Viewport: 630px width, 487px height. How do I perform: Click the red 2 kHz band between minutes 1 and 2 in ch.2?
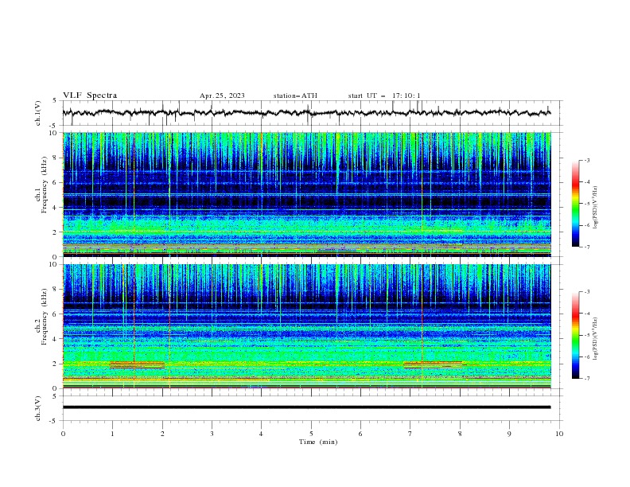pos(137,364)
